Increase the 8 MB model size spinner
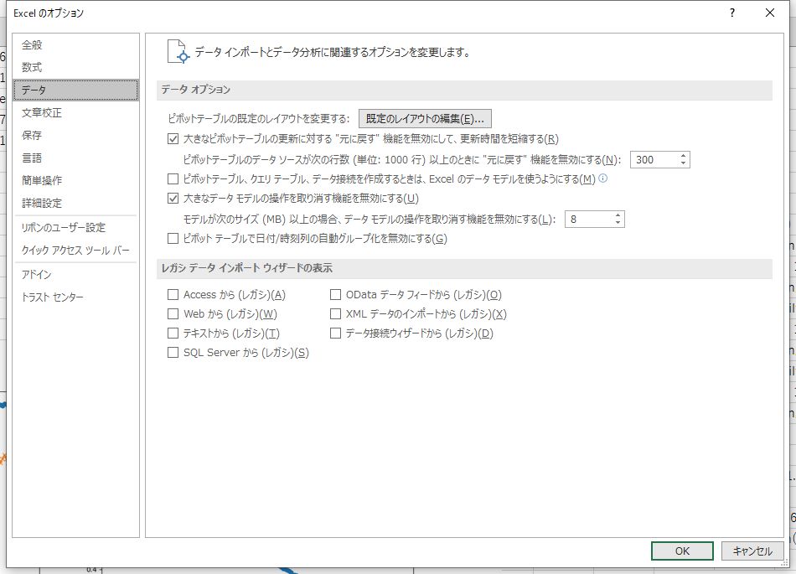 tap(618, 215)
